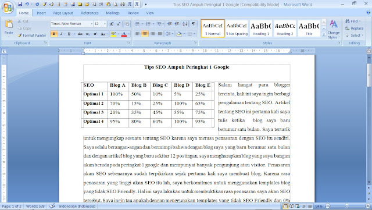
Task: Open the Change Styles menu
Action: pos(334,29)
